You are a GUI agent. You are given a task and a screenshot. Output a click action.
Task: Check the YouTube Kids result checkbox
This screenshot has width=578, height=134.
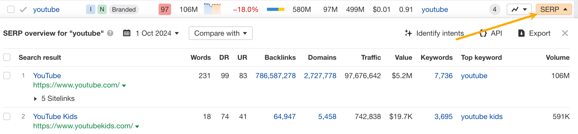click(x=7, y=117)
